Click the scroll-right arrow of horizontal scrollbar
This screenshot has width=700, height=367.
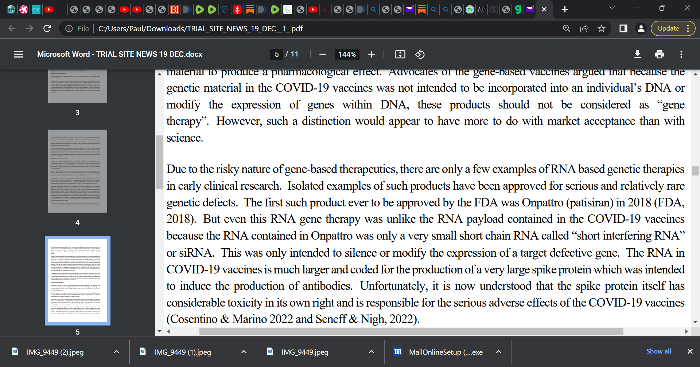coord(686,331)
